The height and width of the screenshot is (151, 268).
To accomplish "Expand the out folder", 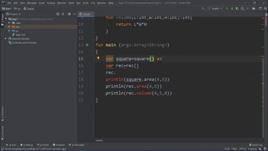I will (x=9, y=27).
